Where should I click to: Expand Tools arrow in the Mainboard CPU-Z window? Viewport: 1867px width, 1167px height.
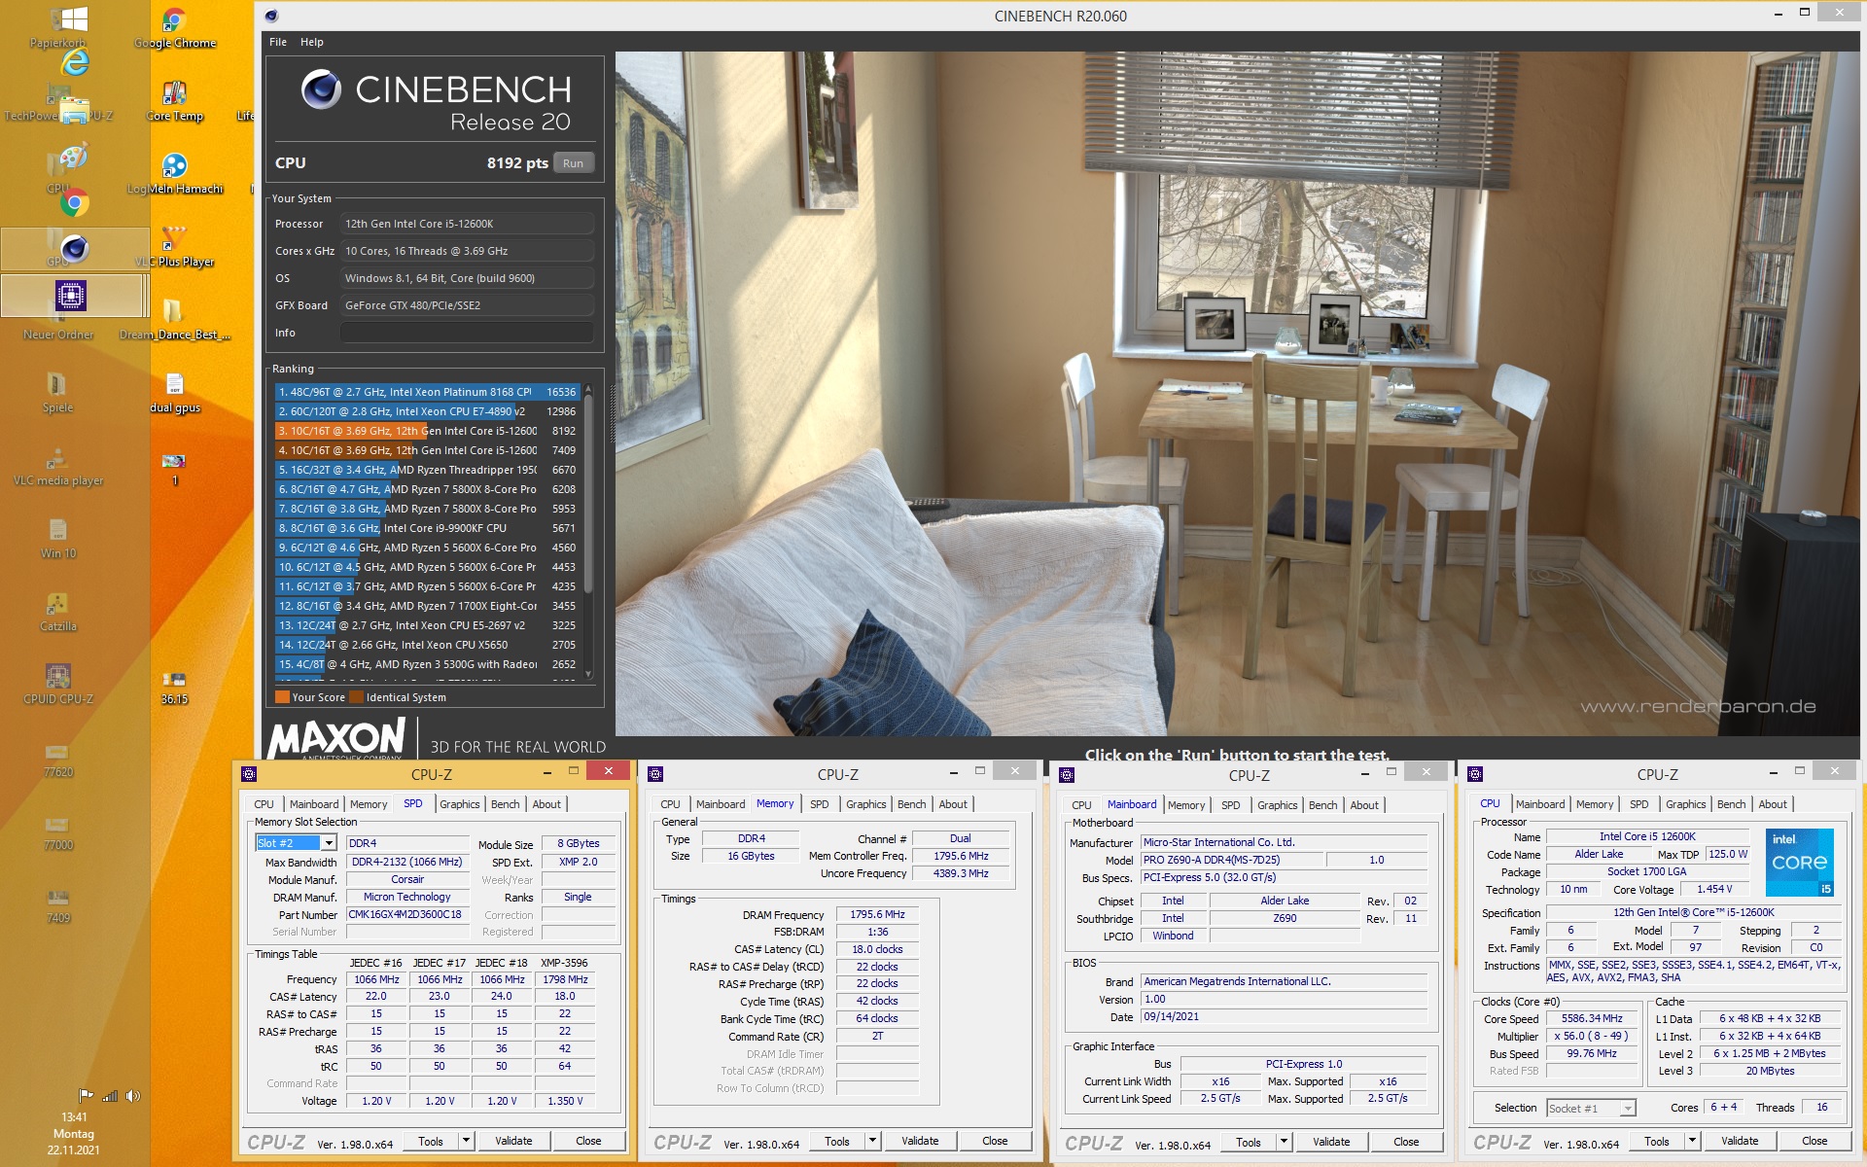point(1284,1142)
